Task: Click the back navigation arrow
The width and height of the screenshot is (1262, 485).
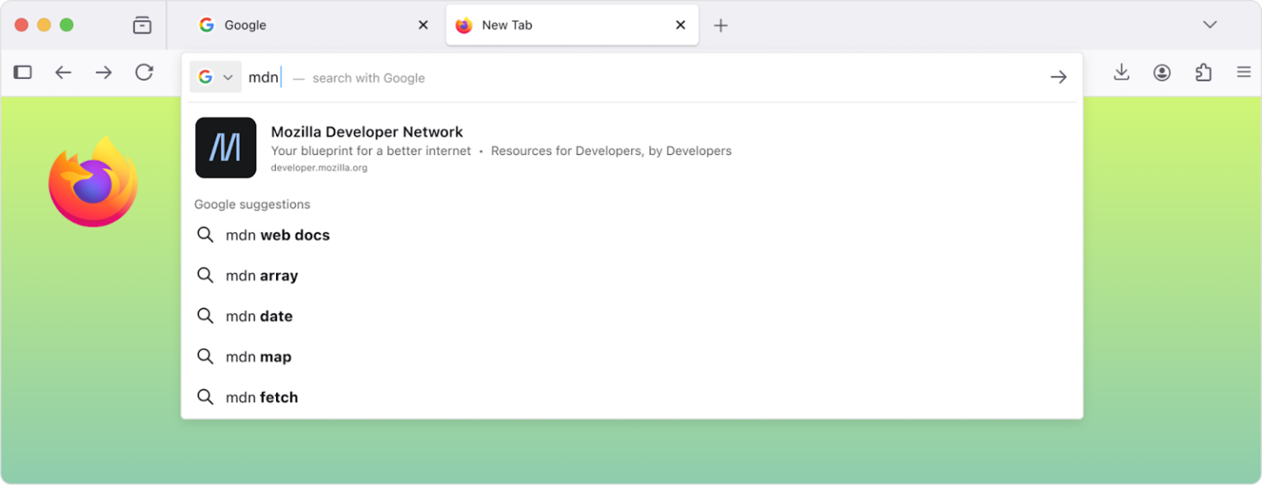Action: click(63, 73)
